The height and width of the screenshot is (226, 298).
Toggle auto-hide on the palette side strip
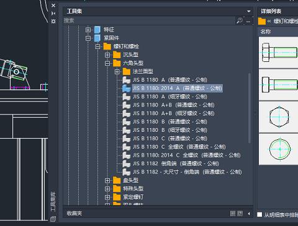(x=53, y=14)
